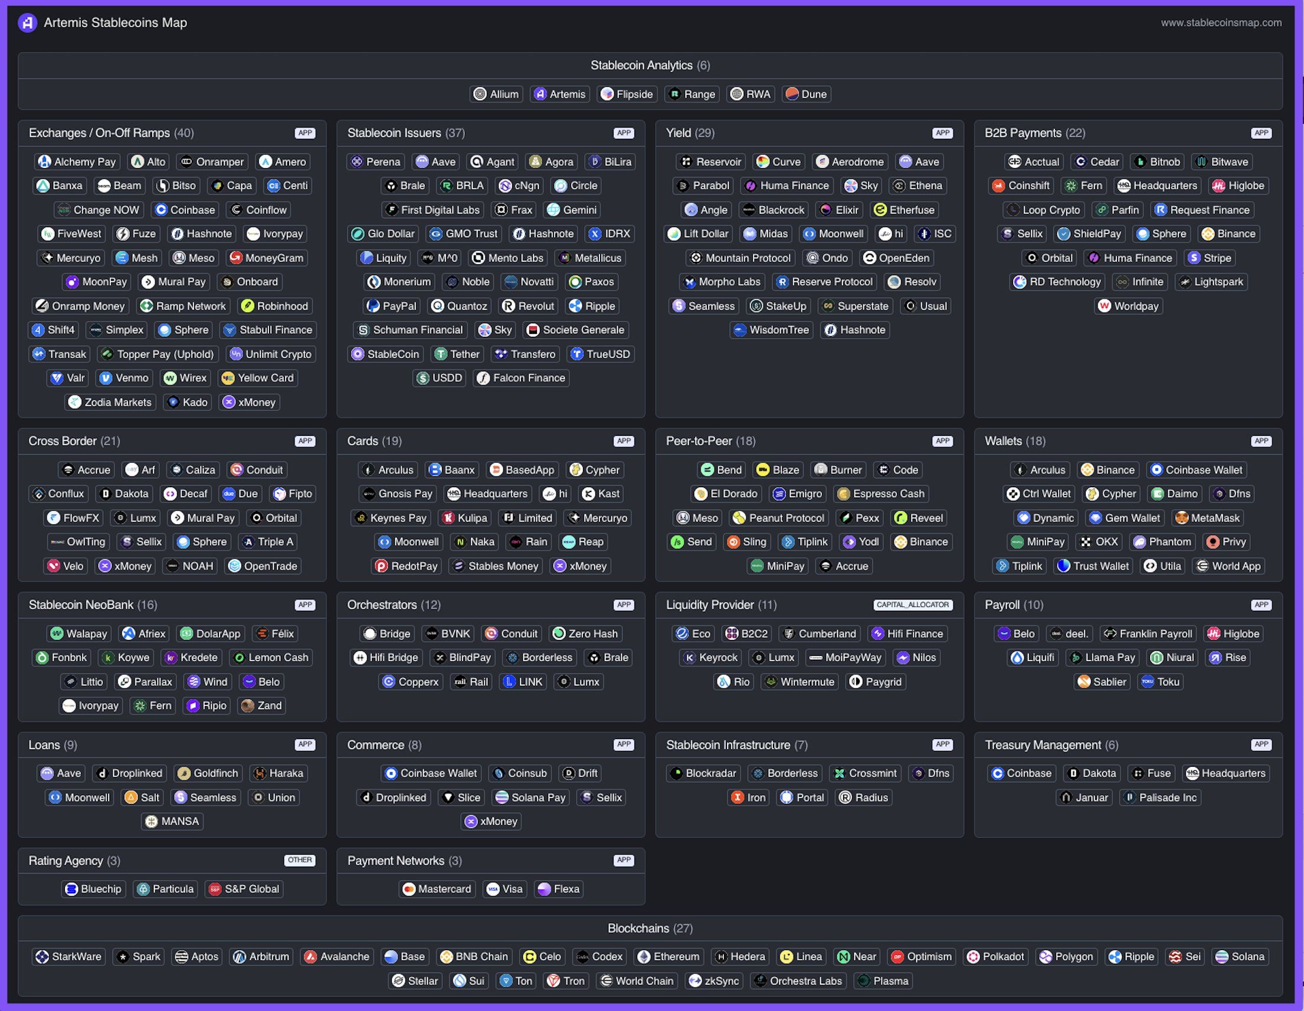The image size is (1304, 1011).
Task: Click APP tag on Payment Networks panel
Action: point(624,860)
